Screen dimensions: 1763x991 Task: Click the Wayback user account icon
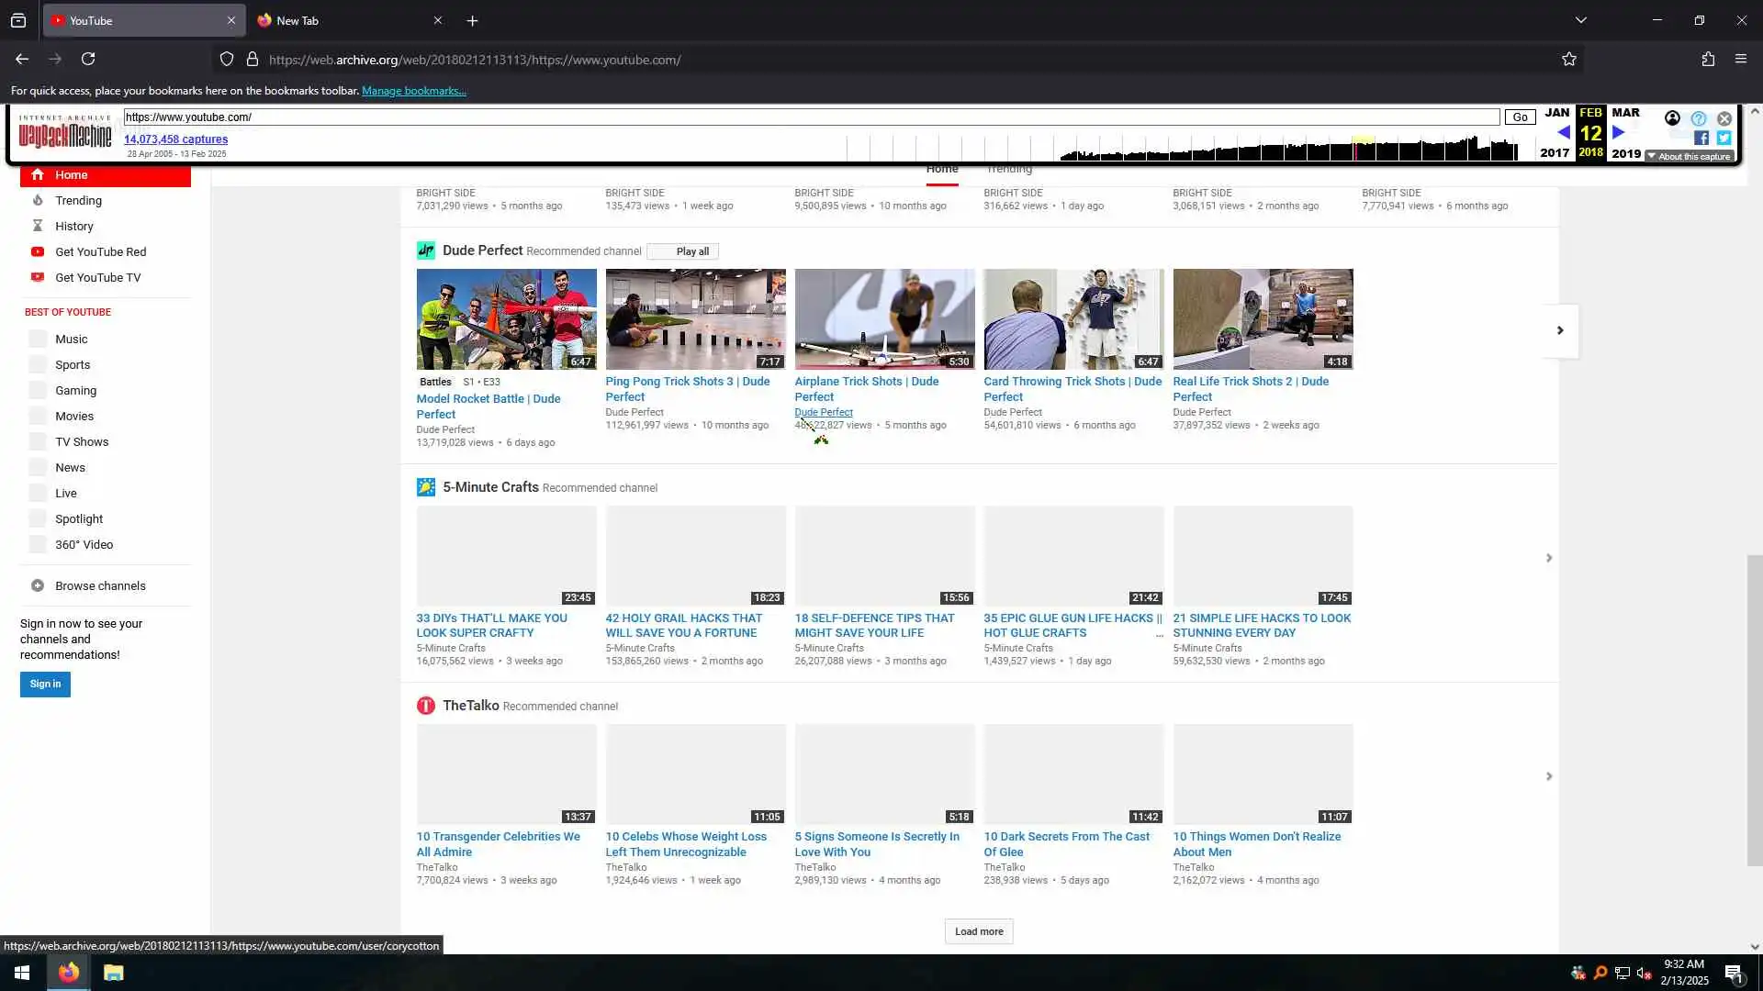click(x=1672, y=118)
